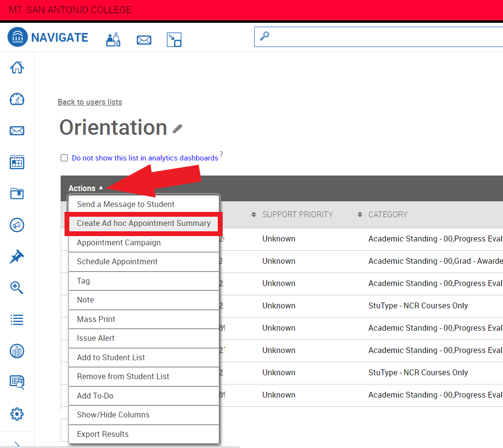This screenshot has width=503, height=448.
Task: Open analytics bar chart sidebar icon
Action: pyautogui.click(x=17, y=351)
